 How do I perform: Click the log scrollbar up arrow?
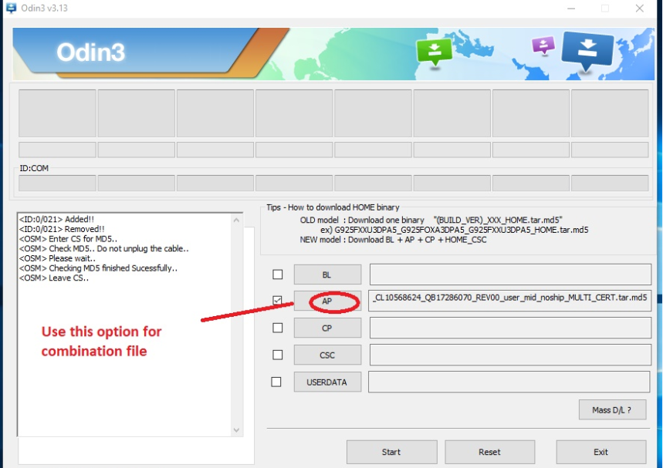point(236,220)
